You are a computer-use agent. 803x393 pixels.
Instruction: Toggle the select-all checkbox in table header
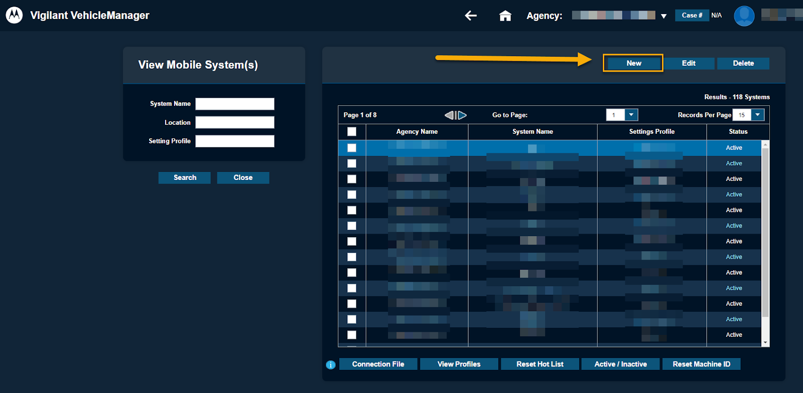click(352, 131)
